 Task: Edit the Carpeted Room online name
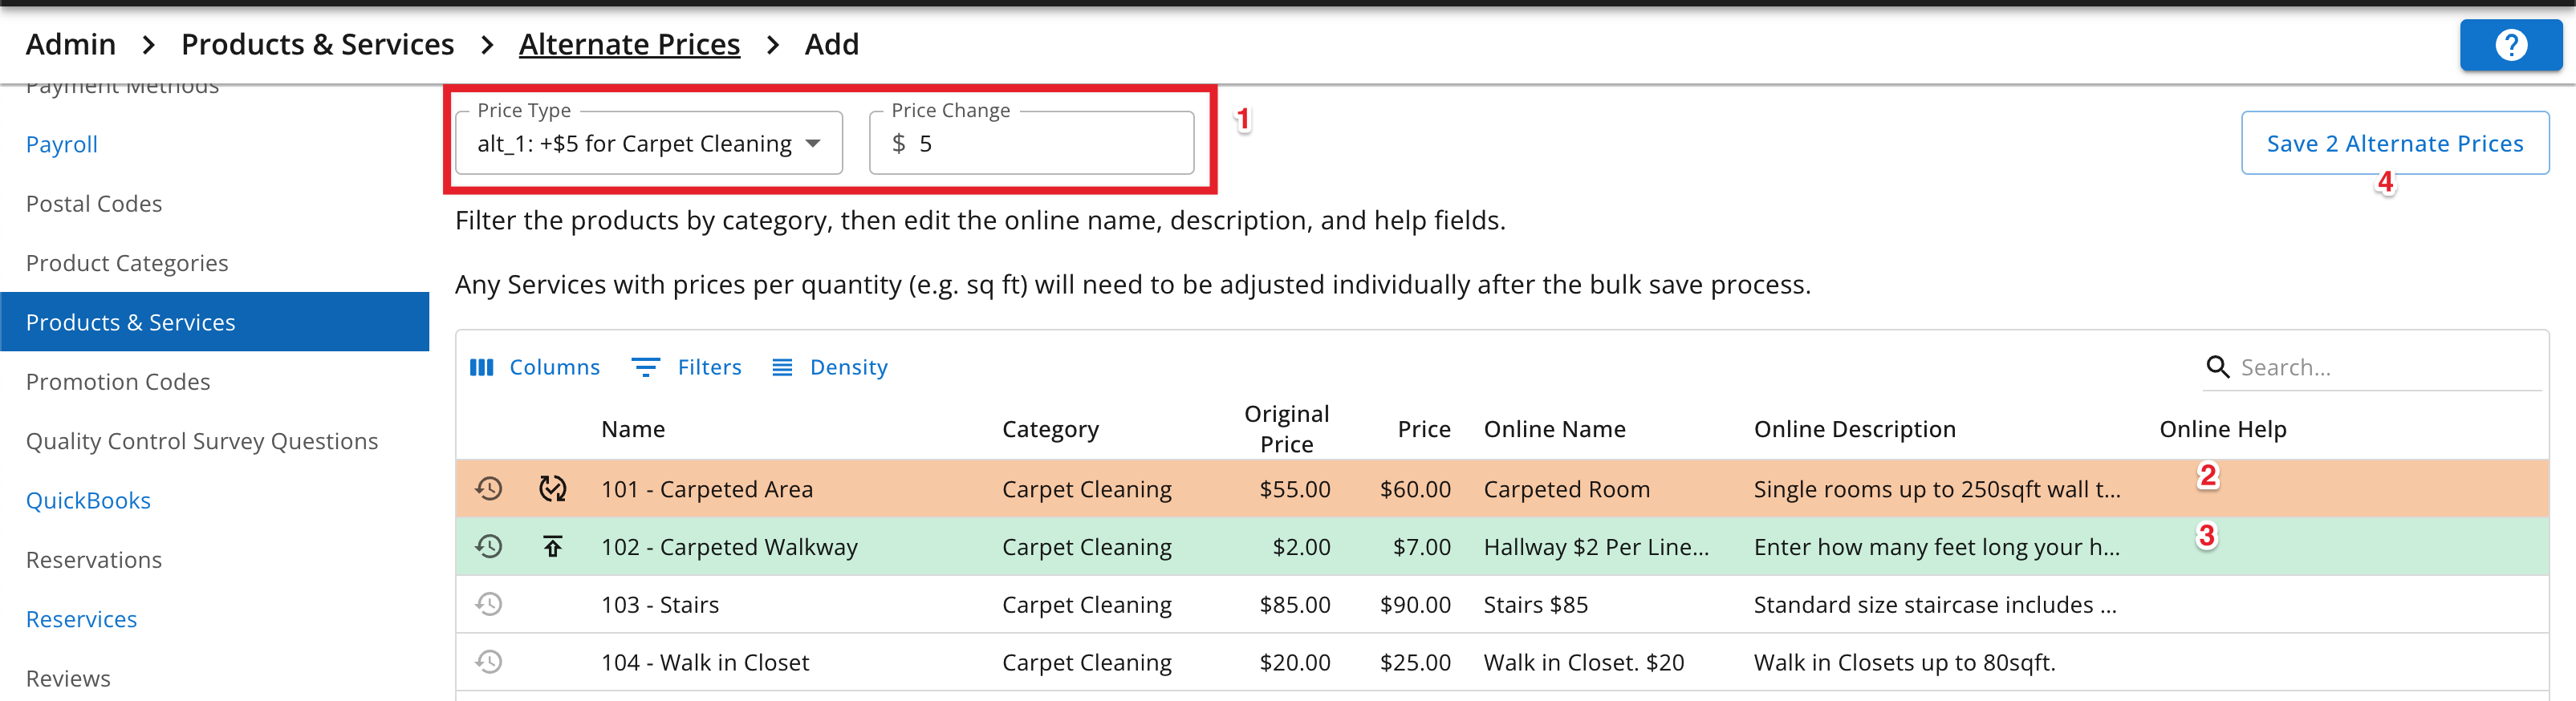pyautogui.click(x=1566, y=489)
